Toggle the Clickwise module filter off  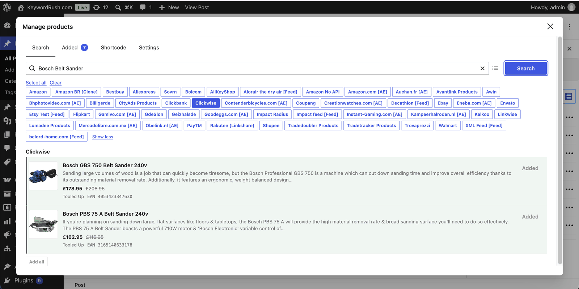pos(206,103)
